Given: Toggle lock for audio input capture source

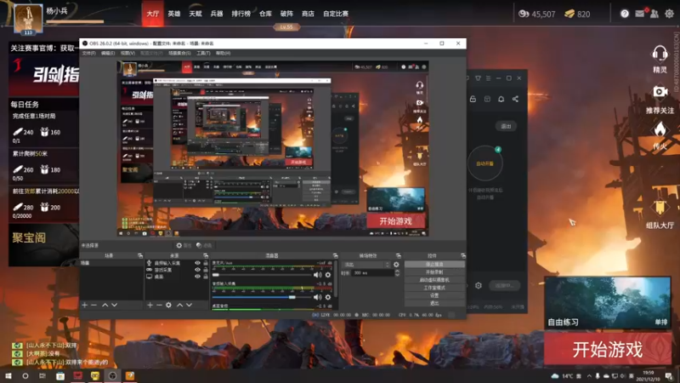Looking at the screenshot, I should click(206, 263).
